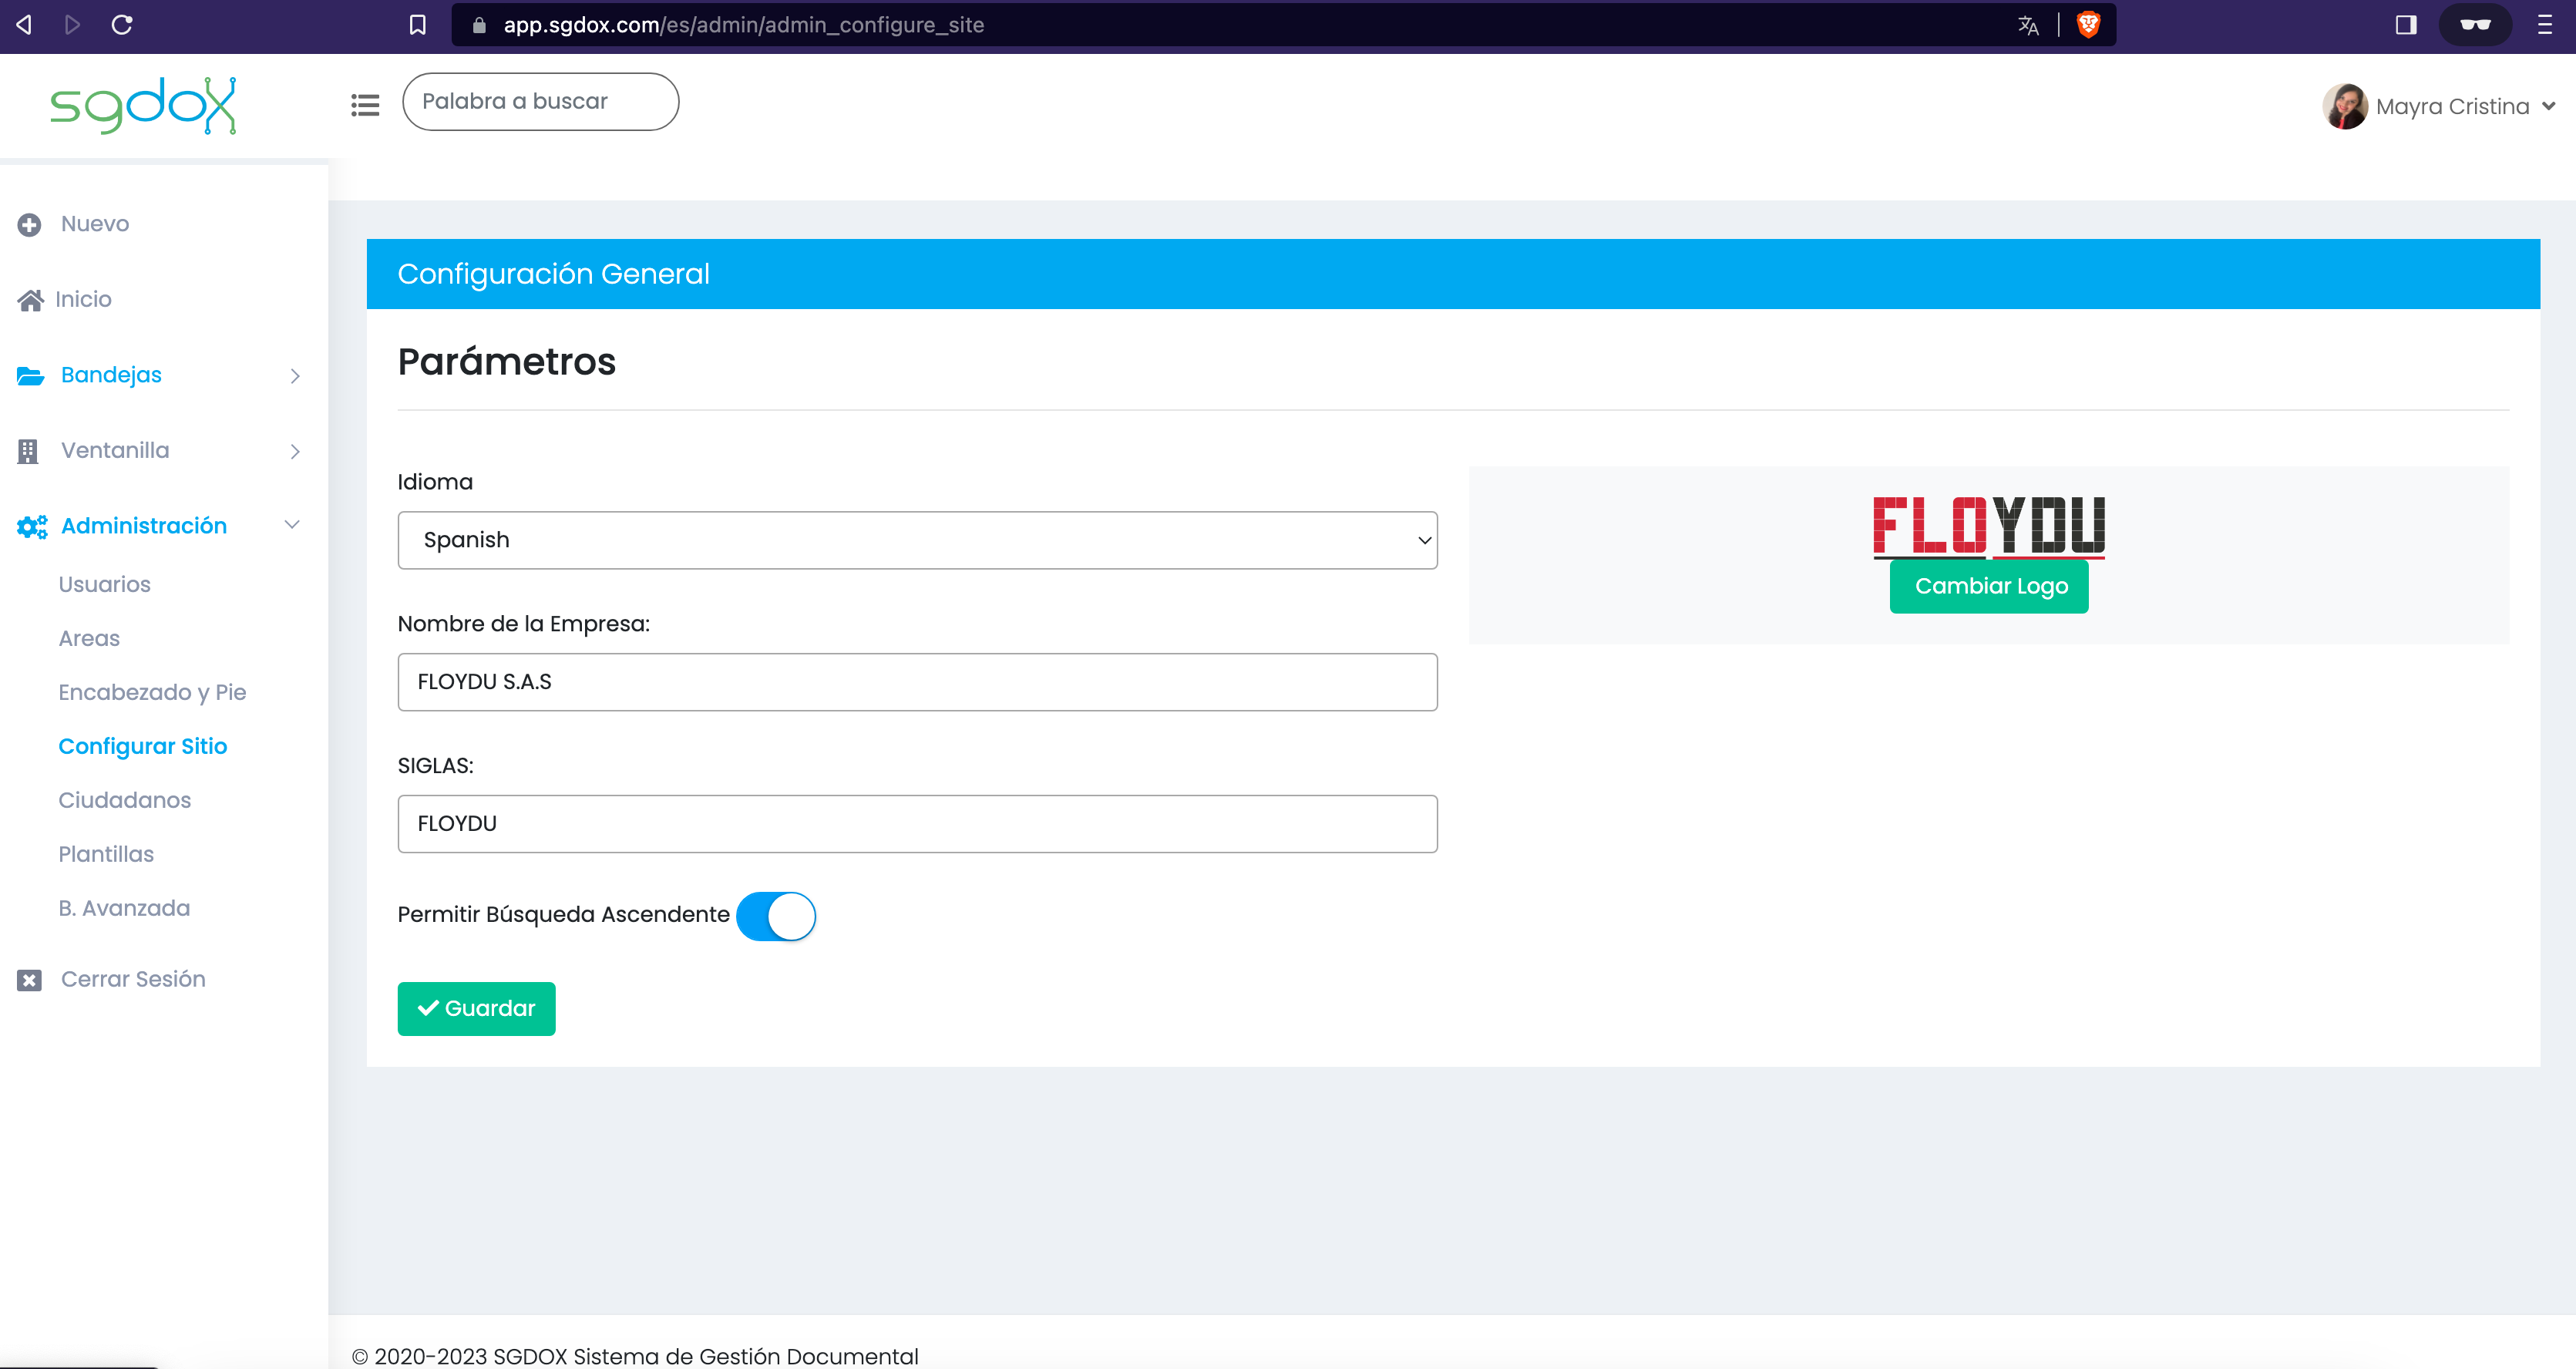Click the Bandejas folder icon
Image resolution: width=2576 pixels, height=1369 pixels.
(x=31, y=376)
